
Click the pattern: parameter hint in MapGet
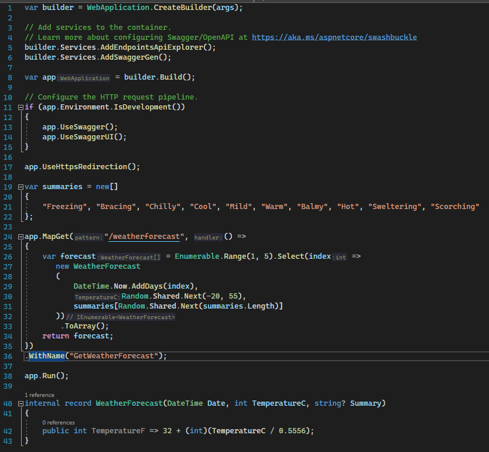pos(88,238)
